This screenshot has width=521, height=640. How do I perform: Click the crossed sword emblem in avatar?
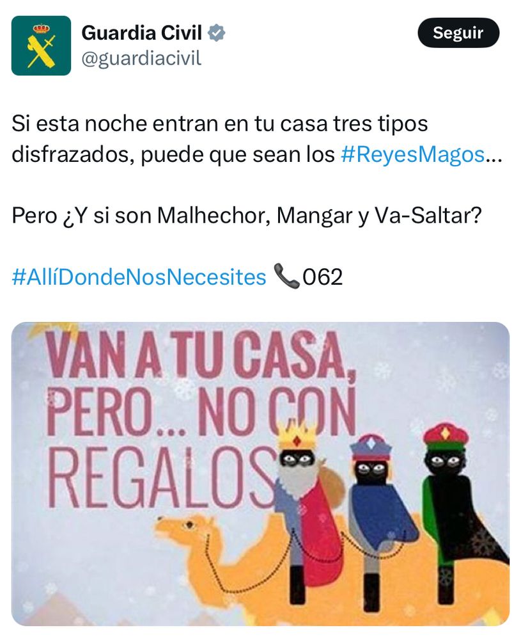click(x=41, y=51)
